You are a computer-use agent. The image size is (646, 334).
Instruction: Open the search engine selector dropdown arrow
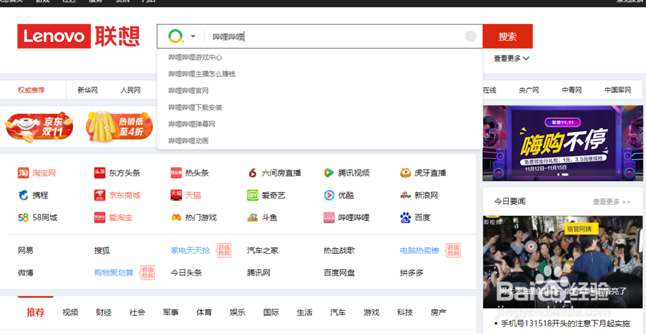(x=193, y=37)
